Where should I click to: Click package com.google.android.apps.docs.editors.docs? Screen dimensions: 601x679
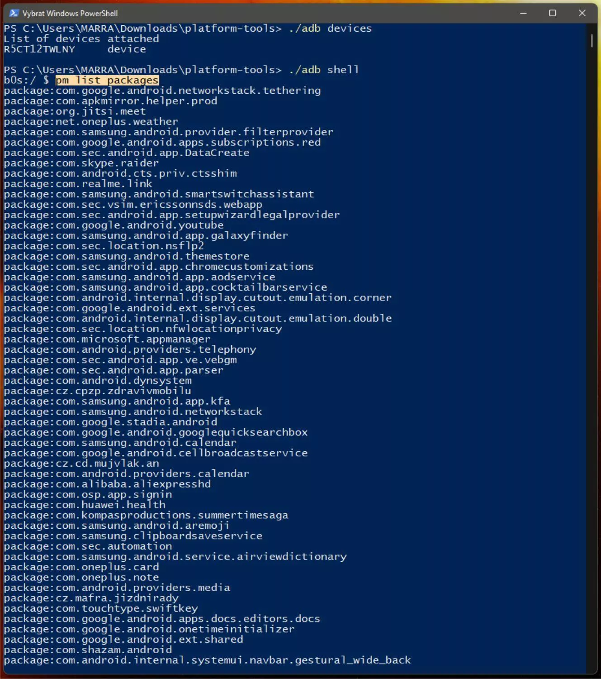(162, 619)
